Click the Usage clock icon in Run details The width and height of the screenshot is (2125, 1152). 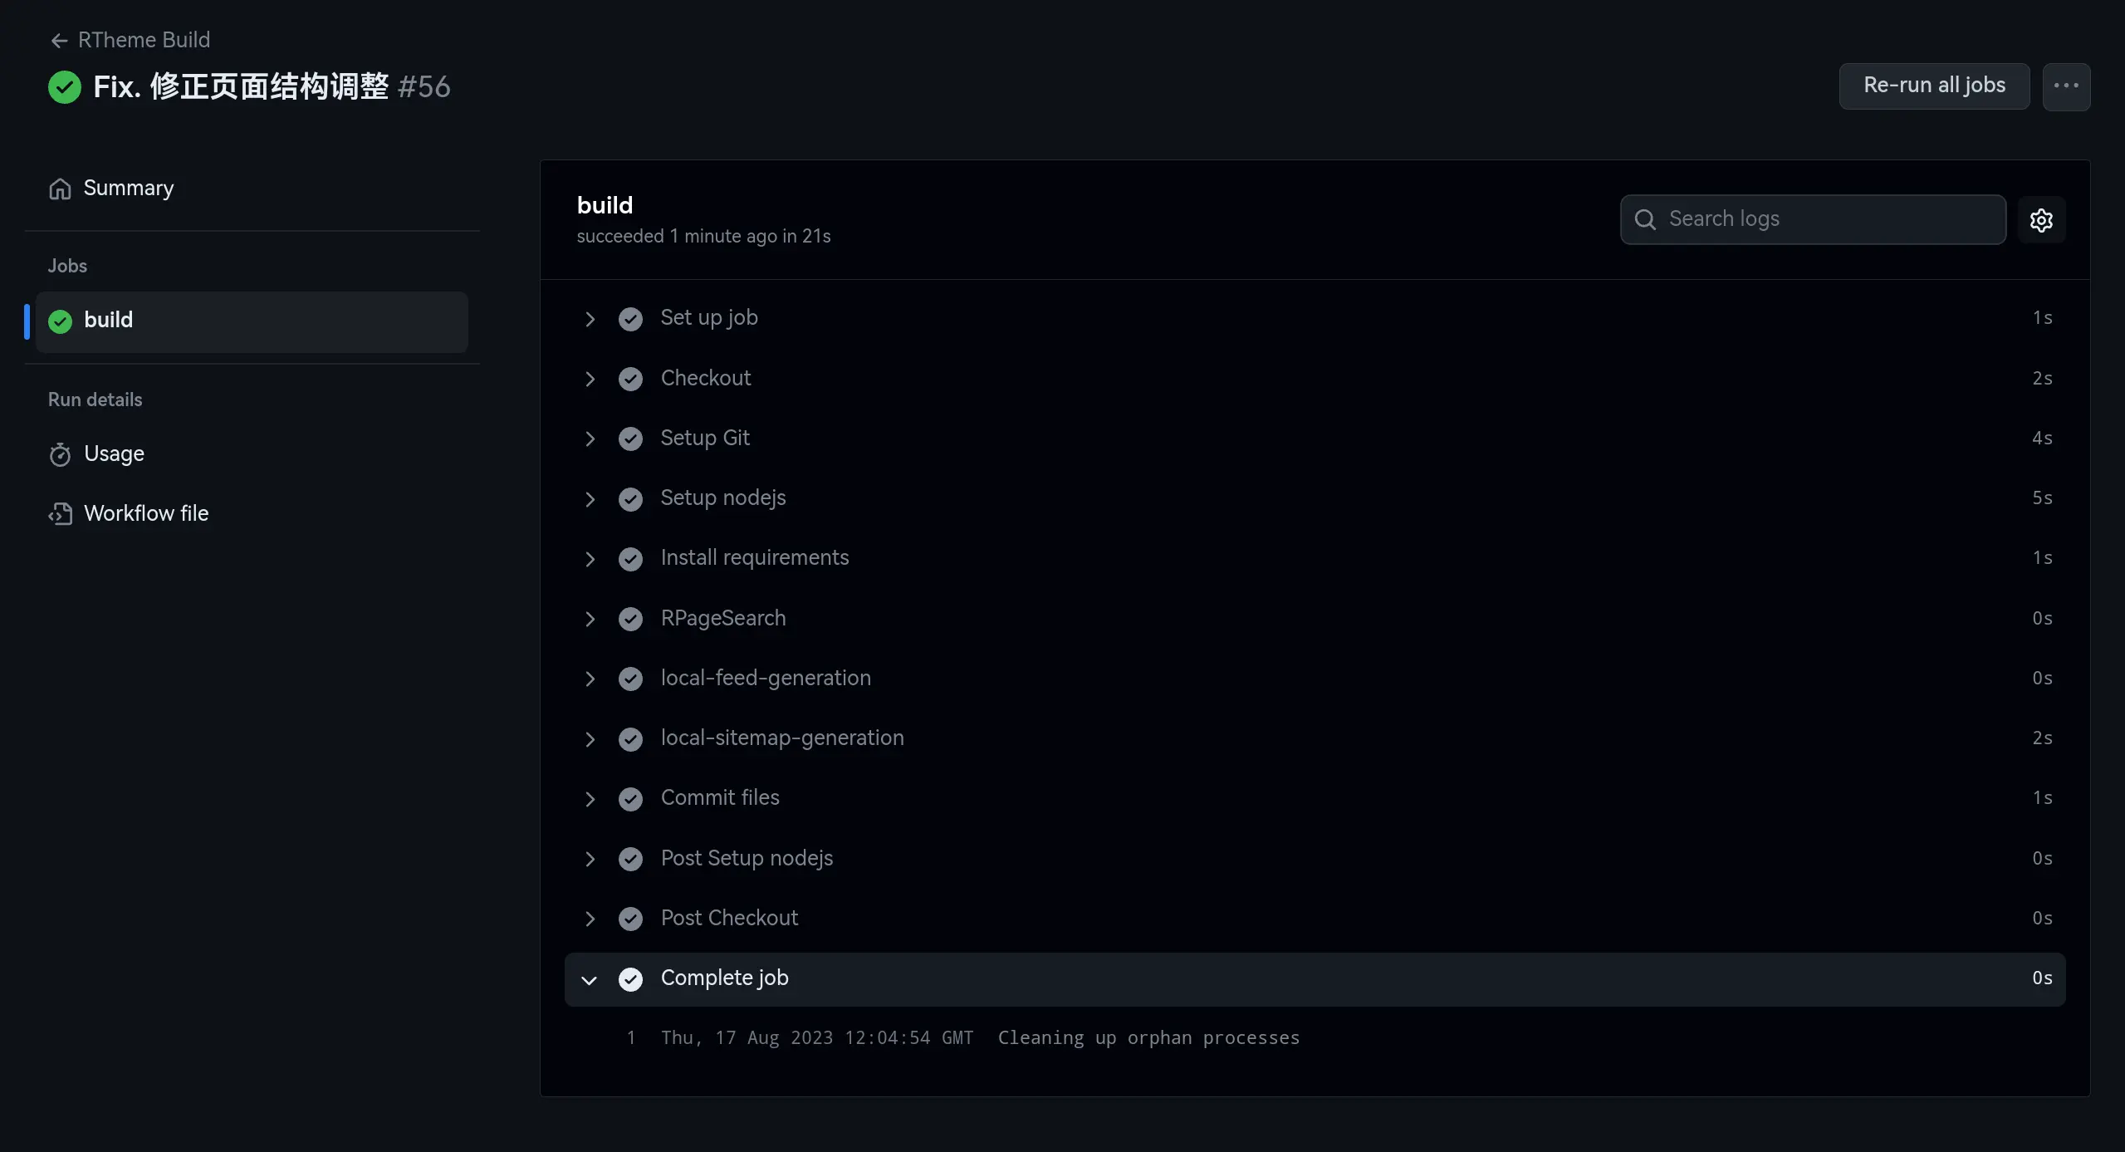point(58,454)
